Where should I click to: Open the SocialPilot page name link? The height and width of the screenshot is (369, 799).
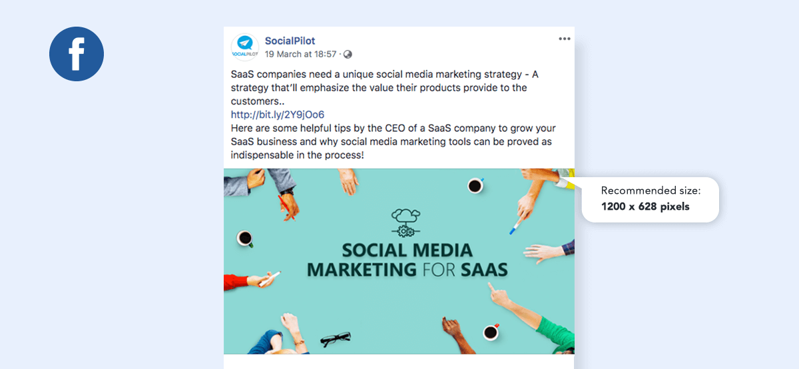pos(290,41)
